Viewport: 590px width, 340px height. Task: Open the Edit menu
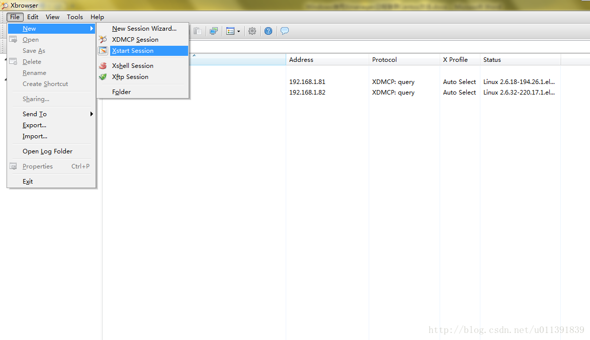click(33, 17)
